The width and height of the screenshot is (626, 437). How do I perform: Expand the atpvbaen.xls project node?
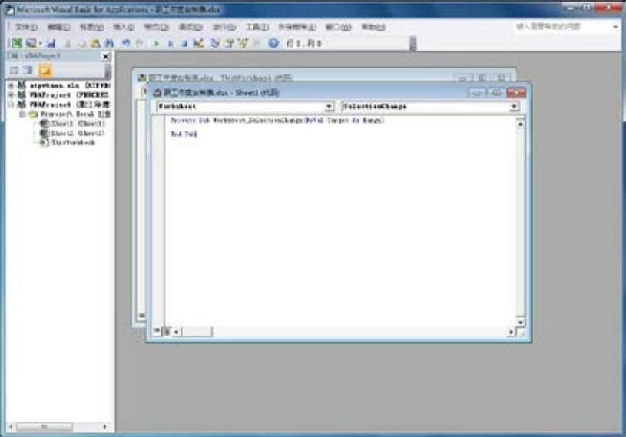[12, 85]
